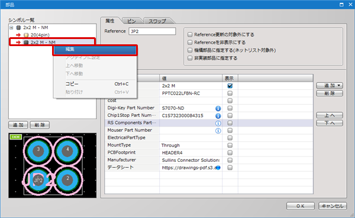Choose 貼り付け in the context menu
The height and width of the screenshot is (218, 355).
tap(95, 92)
